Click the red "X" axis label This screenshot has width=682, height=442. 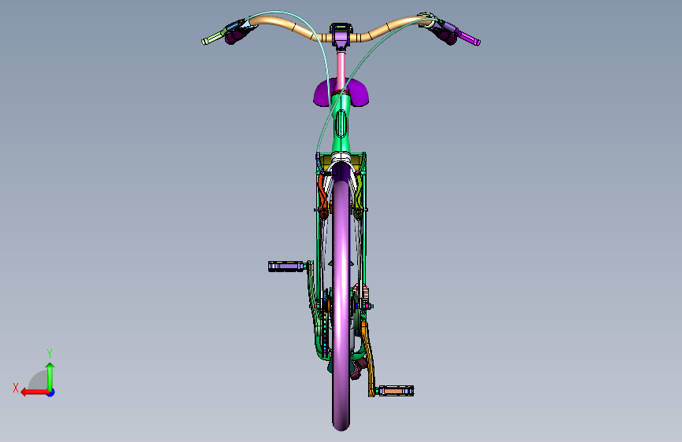[x=16, y=388]
